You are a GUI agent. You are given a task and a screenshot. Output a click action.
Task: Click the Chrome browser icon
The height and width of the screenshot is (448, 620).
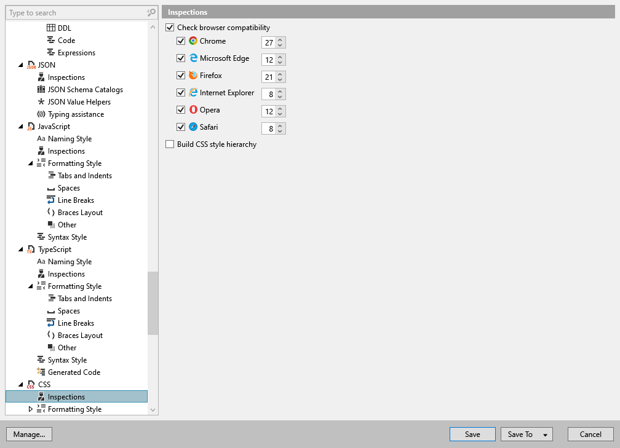[193, 41]
